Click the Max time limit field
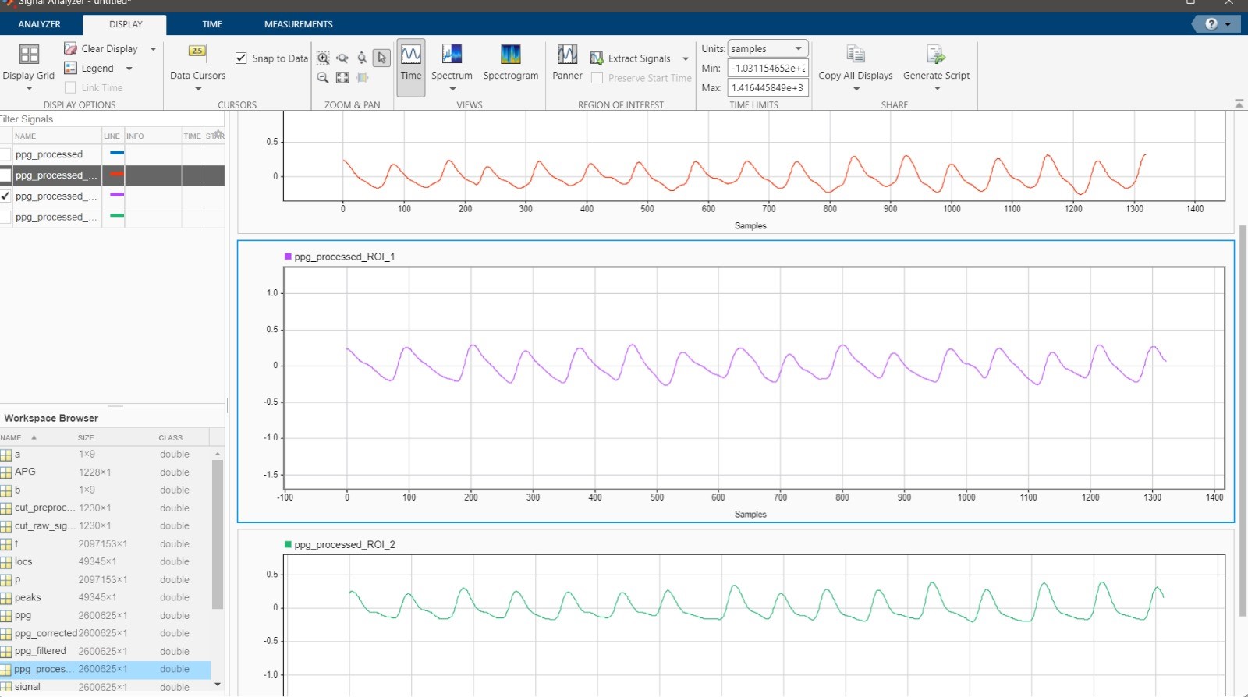Screen dimensions: 1248x697 (x=768, y=87)
